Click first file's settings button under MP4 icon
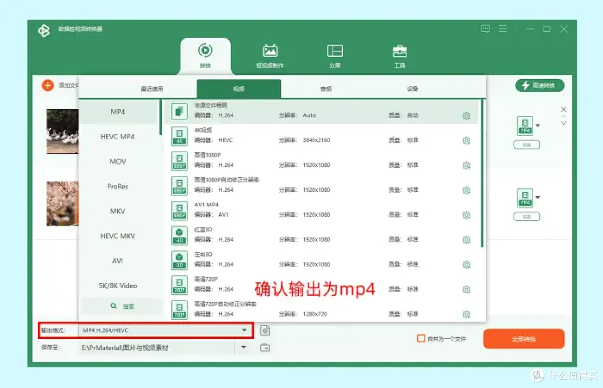 pyautogui.click(x=527, y=145)
